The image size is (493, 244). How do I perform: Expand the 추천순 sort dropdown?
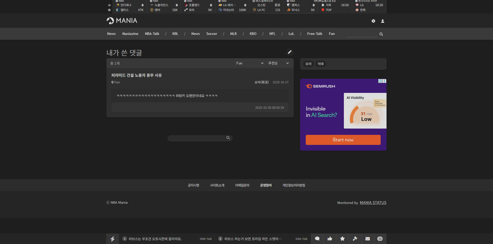278,63
